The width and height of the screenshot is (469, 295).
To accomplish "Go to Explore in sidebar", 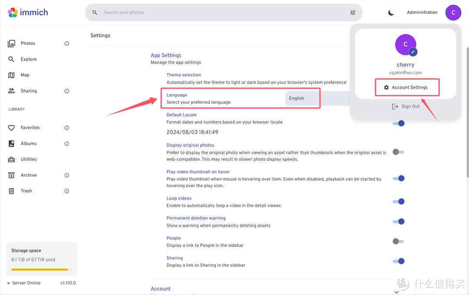I will [x=29, y=59].
